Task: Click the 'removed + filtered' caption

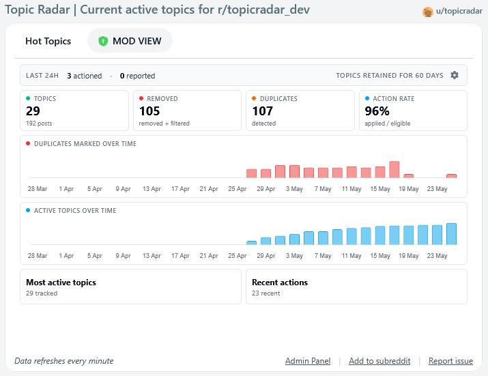Action: coord(164,124)
